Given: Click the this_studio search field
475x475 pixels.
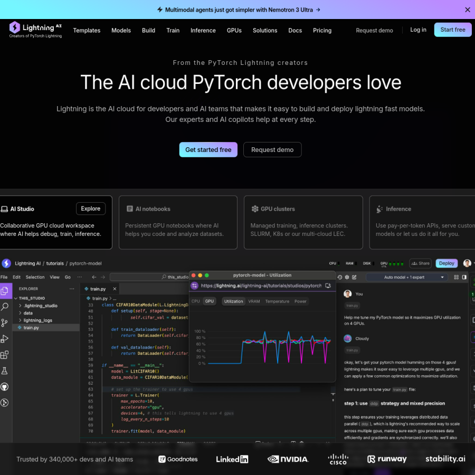Looking at the screenshot, I should (x=149, y=277).
